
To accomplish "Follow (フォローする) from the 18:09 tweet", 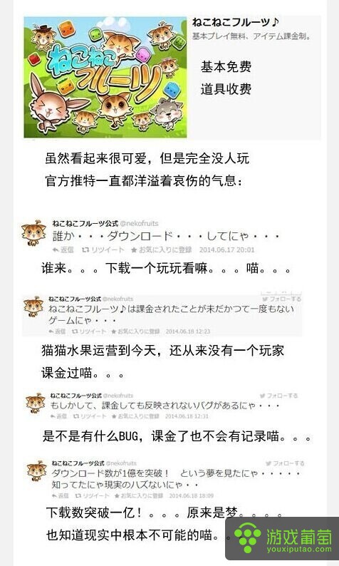I will 285,463.
